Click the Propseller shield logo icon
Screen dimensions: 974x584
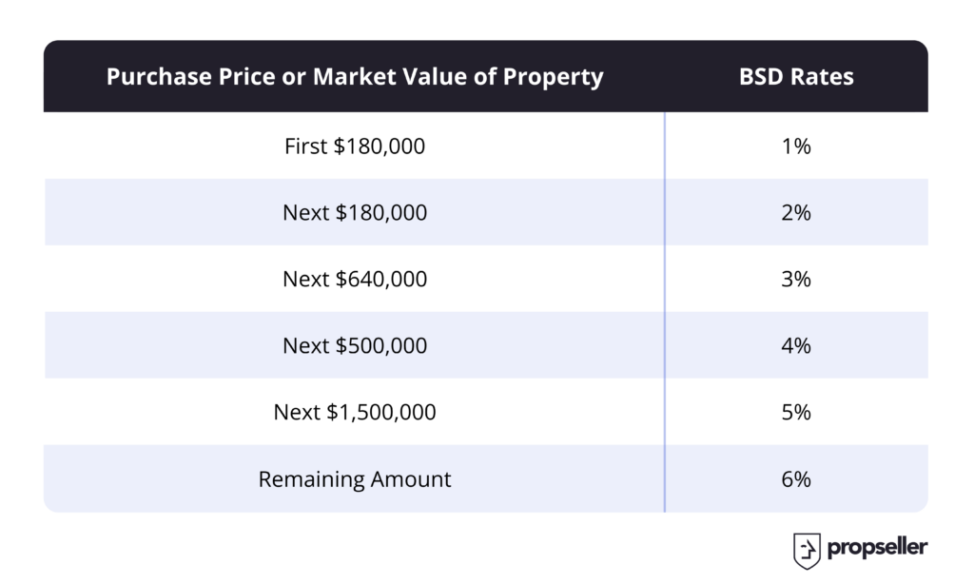click(807, 551)
